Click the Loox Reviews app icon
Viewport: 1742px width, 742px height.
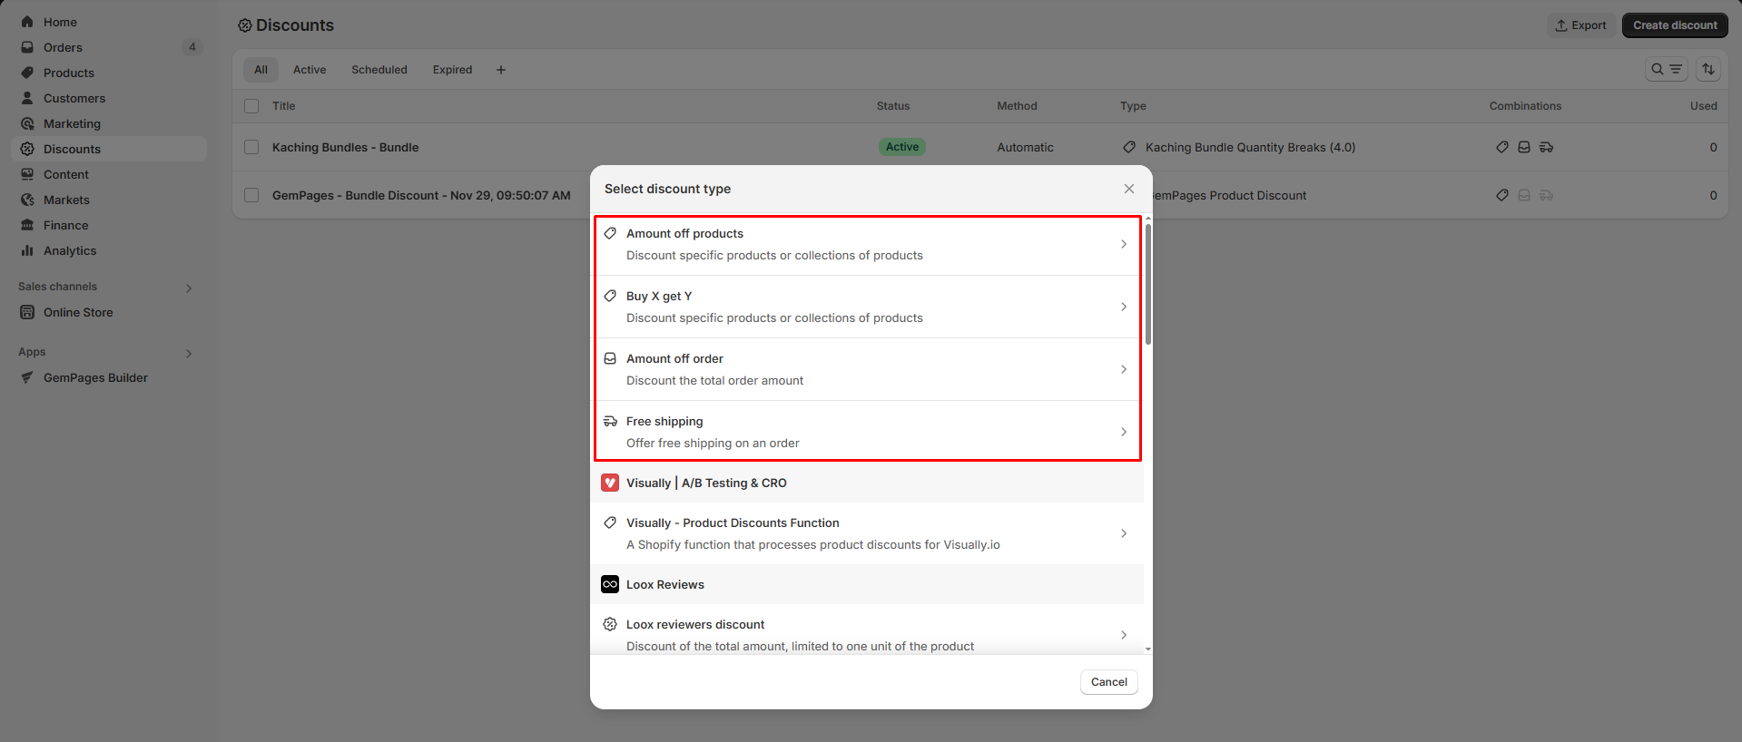point(610,584)
